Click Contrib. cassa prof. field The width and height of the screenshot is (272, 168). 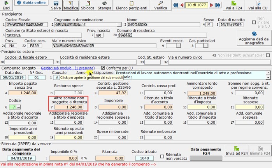tap(159, 93)
